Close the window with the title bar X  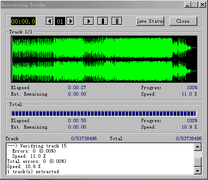(202, 5)
